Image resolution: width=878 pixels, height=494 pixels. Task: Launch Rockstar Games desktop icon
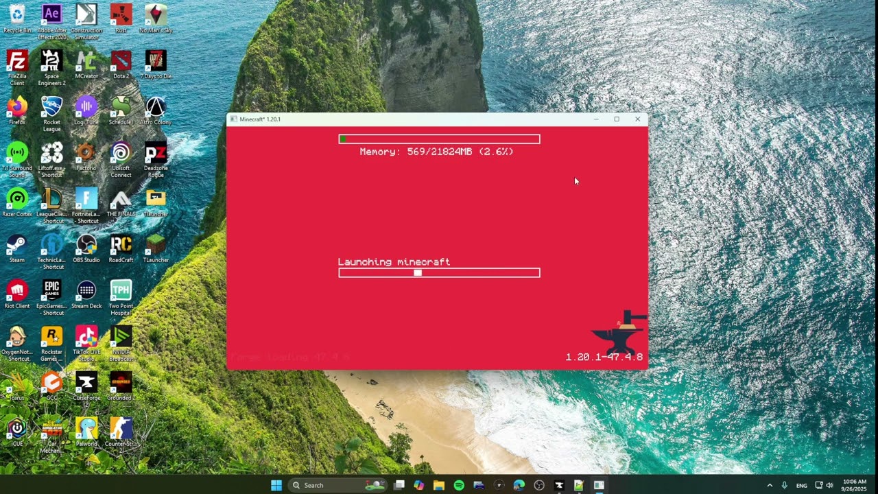(52, 343)
